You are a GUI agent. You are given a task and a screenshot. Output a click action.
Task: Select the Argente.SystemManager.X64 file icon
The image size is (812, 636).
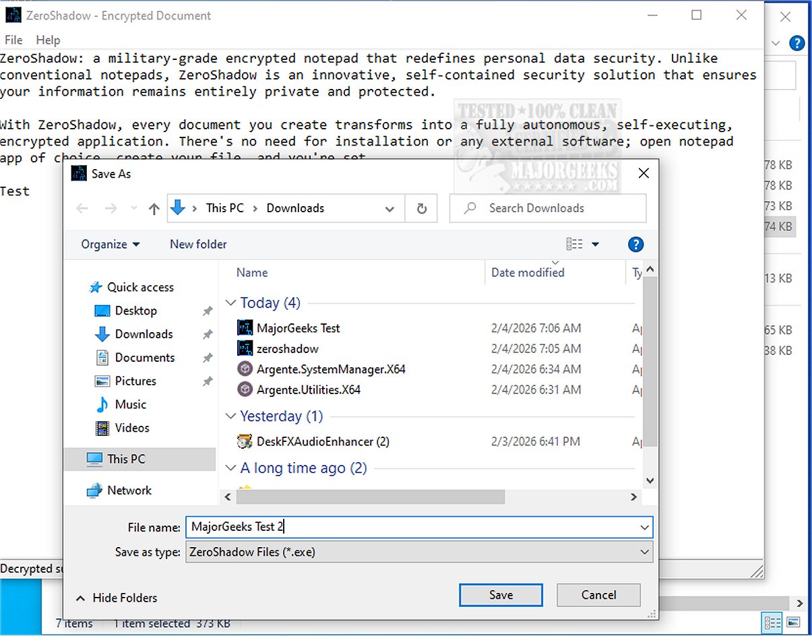pyautogui.click(x=245, y=369)
